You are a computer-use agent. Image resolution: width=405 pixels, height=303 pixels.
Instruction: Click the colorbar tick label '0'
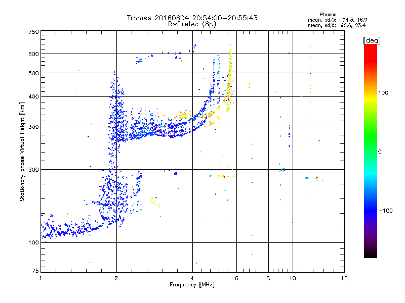coord(379,152)
